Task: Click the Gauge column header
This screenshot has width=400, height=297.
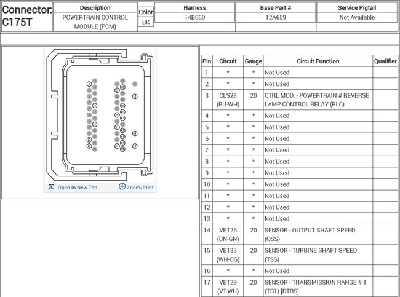Action: click(254, 61)
